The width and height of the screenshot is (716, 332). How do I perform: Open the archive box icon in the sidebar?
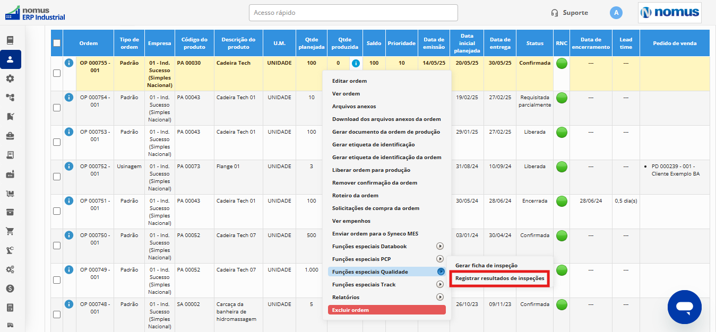click(x=10, y=212)
